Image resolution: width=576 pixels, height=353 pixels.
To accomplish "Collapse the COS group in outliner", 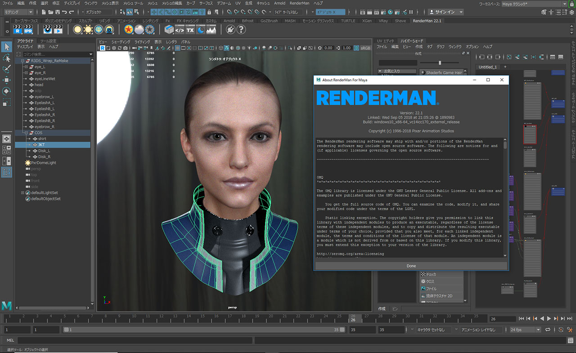I will [x=26, y=133].
